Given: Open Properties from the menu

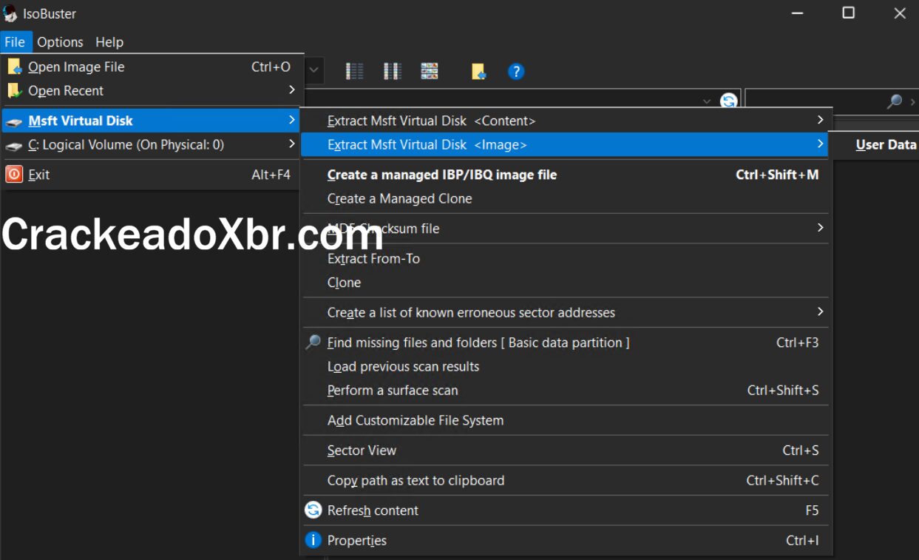Looking at the screenshot, I should point(566,540).
